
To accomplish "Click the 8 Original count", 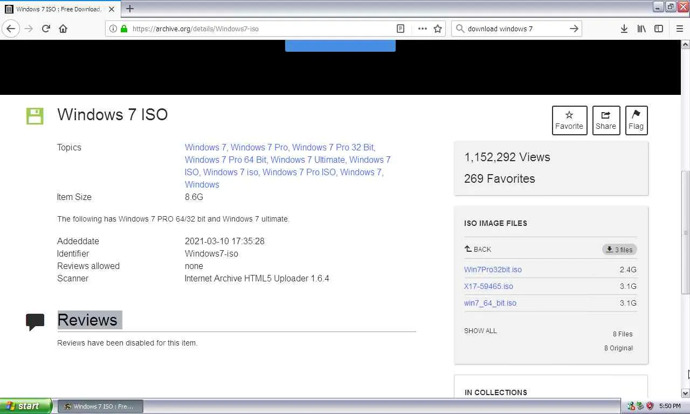I will (x=618, y=348).
